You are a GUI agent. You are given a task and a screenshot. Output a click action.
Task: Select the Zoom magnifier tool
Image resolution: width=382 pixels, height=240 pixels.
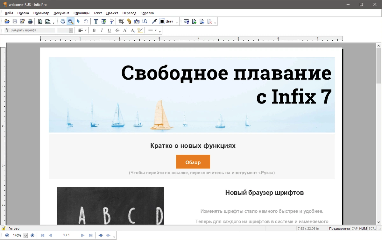click(71, 21)
